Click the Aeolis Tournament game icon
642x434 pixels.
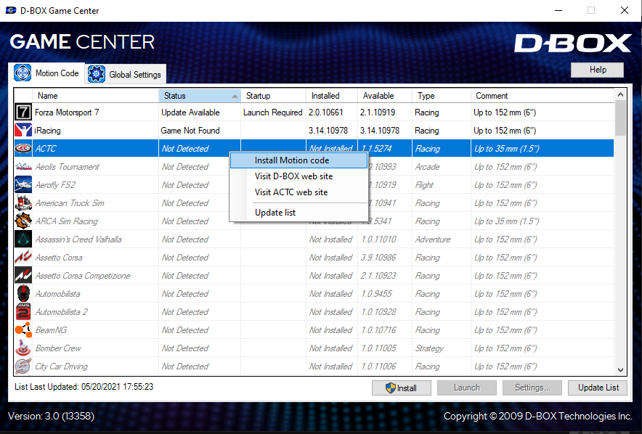(23, 166)
